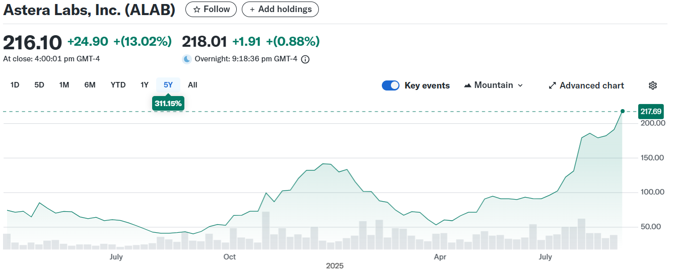Click the star icon in Follow
Image resolution: width=673 pixels, height=270 pixels.
(x=197, y=10)
